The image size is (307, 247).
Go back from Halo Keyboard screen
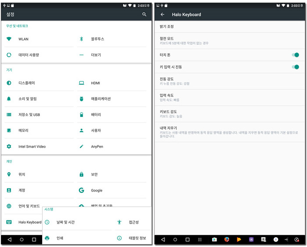[x=163, y=15]
